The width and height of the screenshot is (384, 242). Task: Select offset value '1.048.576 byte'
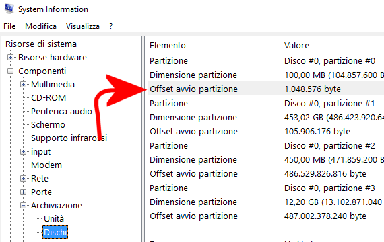[x=313, y=89]
